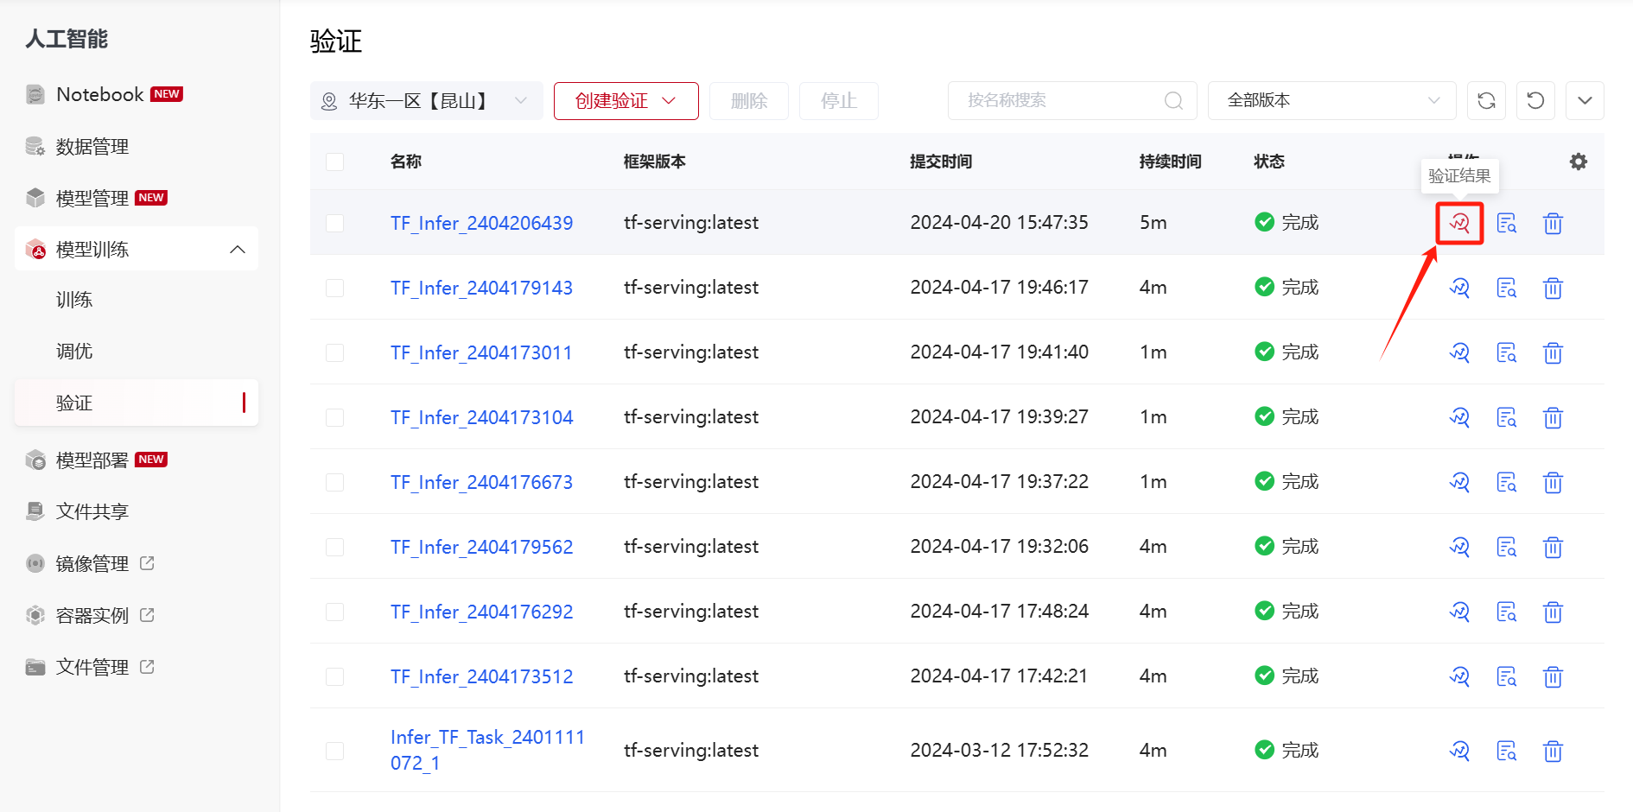Click the table column settings gear
Image resolution: width=1633 pixels, height=812 pixels.
point(1578,162)
